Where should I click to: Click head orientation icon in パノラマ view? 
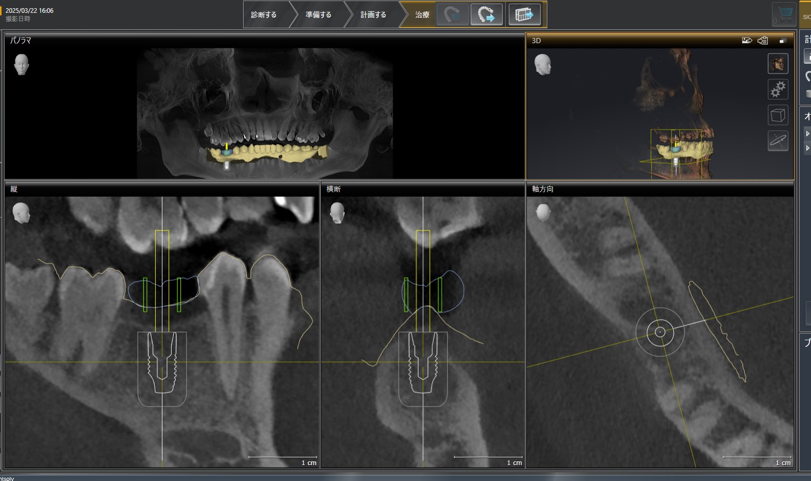(22, 65)
